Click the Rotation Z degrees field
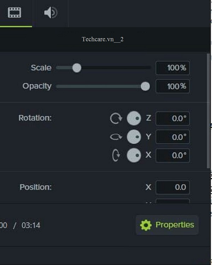 tap(172, 118)
